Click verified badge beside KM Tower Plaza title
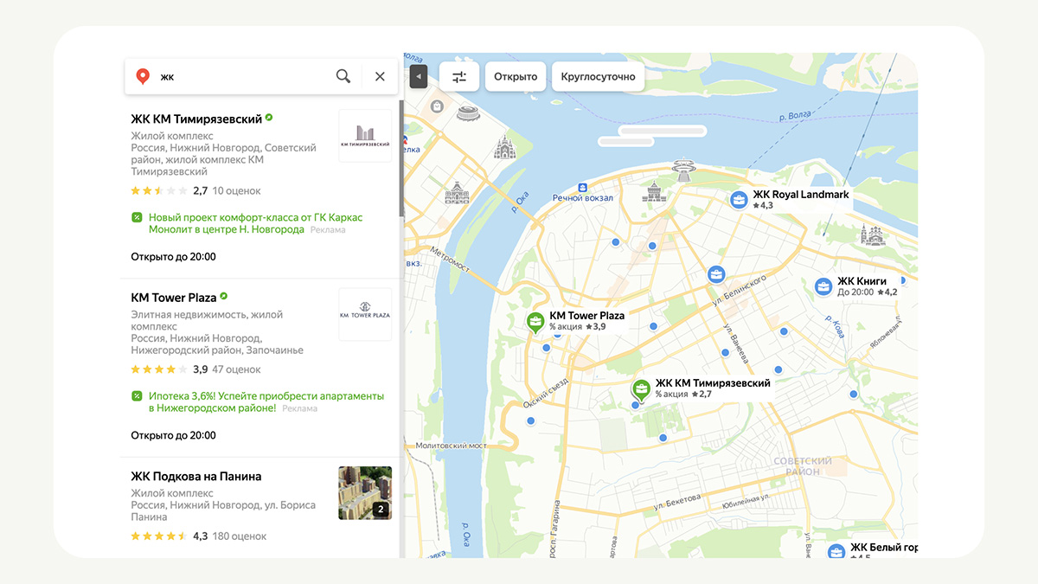Viewport: 1038px width, 584px height. coord(224,296)
